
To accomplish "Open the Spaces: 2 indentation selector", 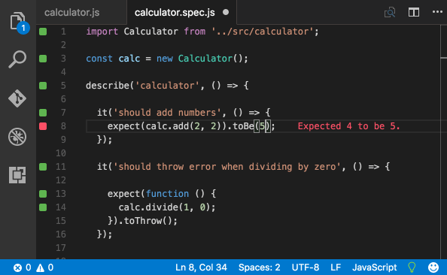I will tap(260, 267).
